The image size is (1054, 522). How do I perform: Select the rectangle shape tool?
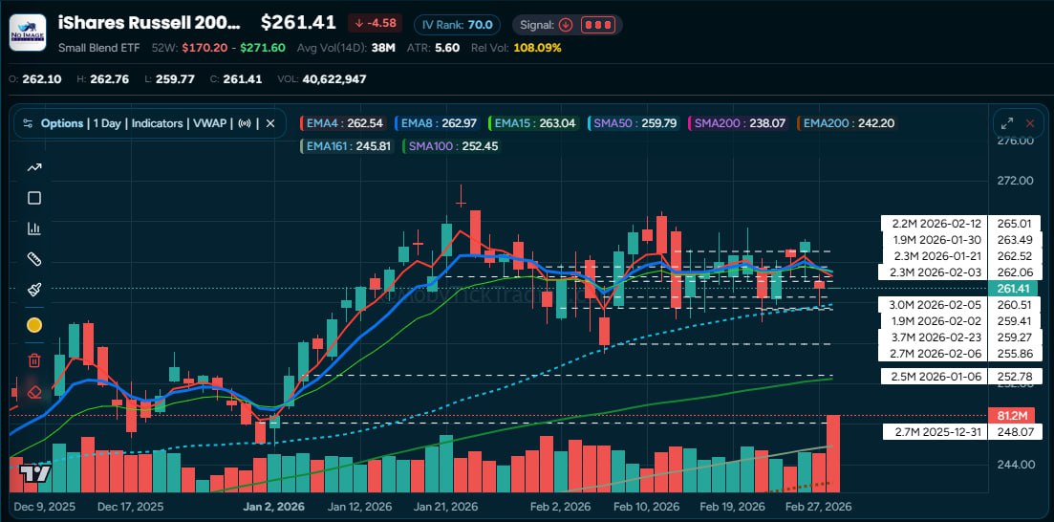(34, 198)
